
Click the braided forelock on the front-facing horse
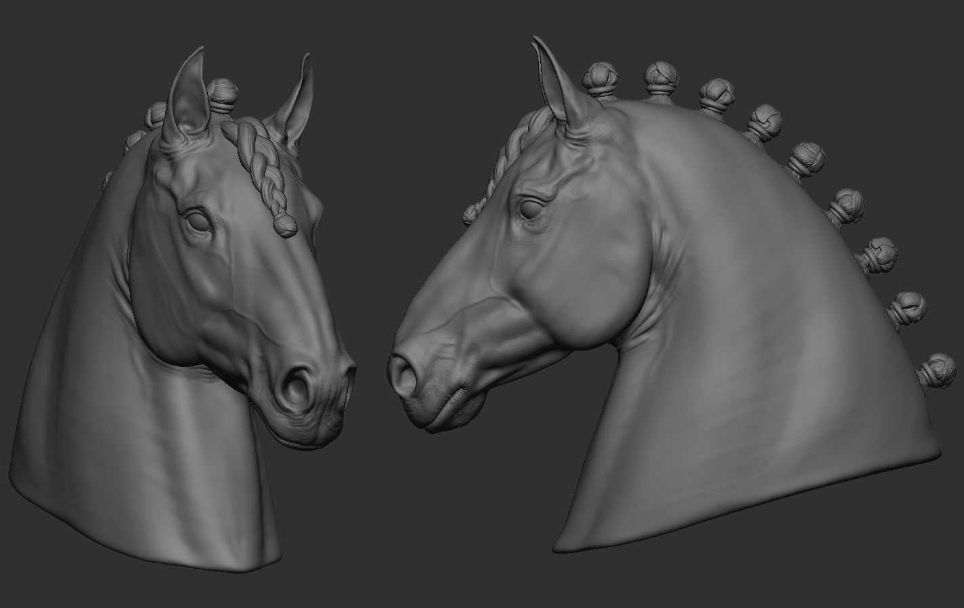(265, 177)
